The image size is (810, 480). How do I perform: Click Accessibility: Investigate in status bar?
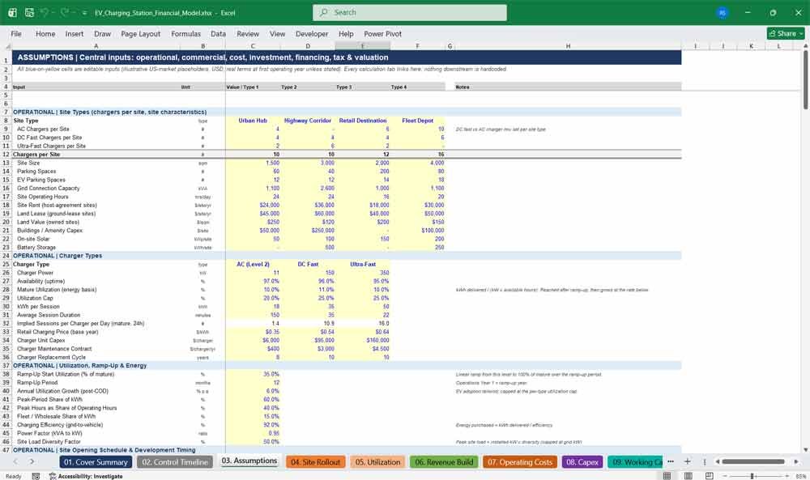tap(86, 476)
